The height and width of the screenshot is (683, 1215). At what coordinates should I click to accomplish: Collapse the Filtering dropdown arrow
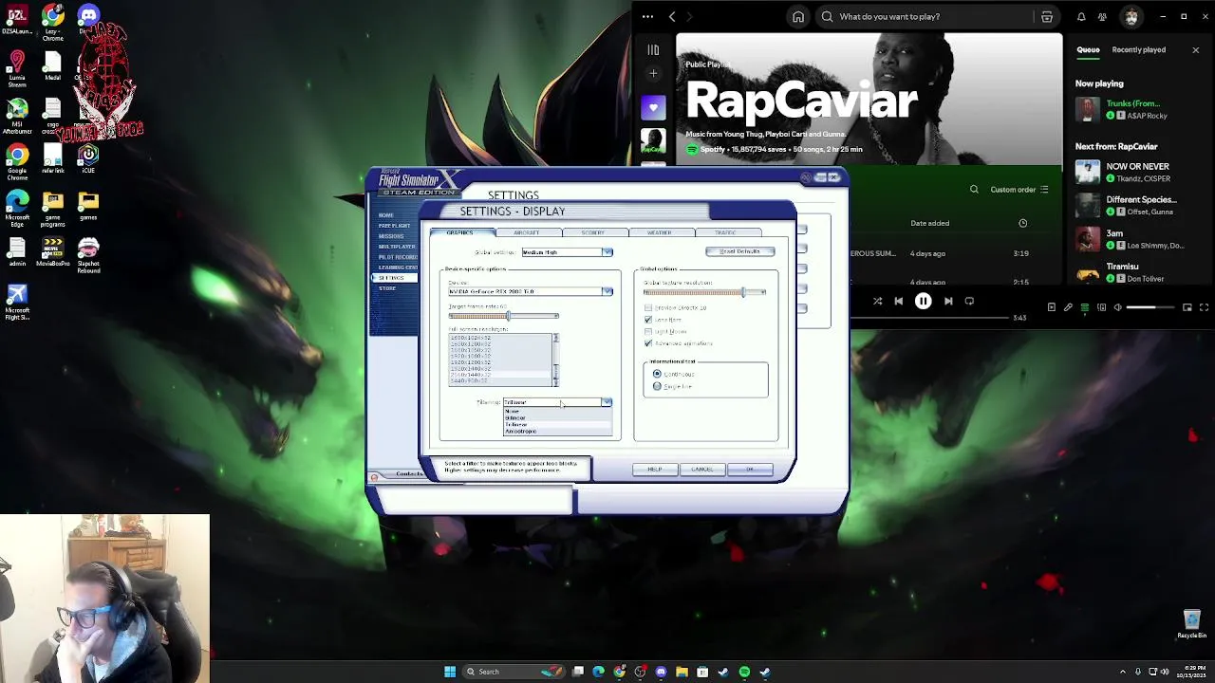tap(607, 402)
